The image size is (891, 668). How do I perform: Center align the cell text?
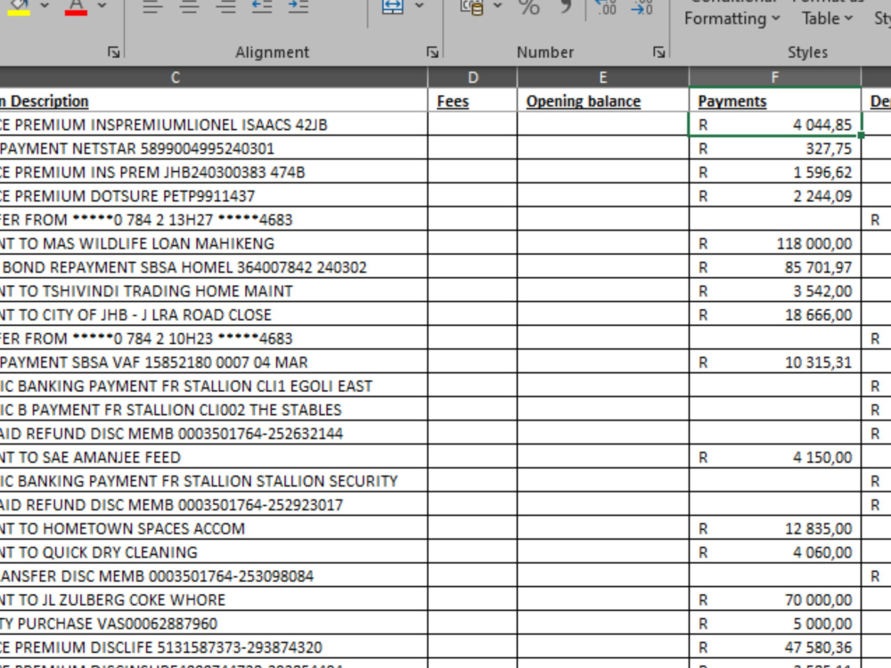pos(189,7)
